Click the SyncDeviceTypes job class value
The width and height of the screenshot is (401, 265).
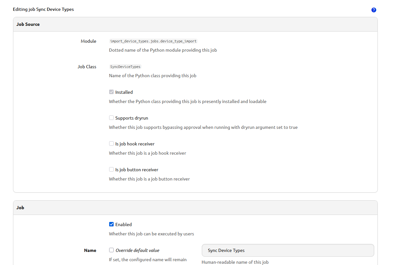(x=125, y=67)
